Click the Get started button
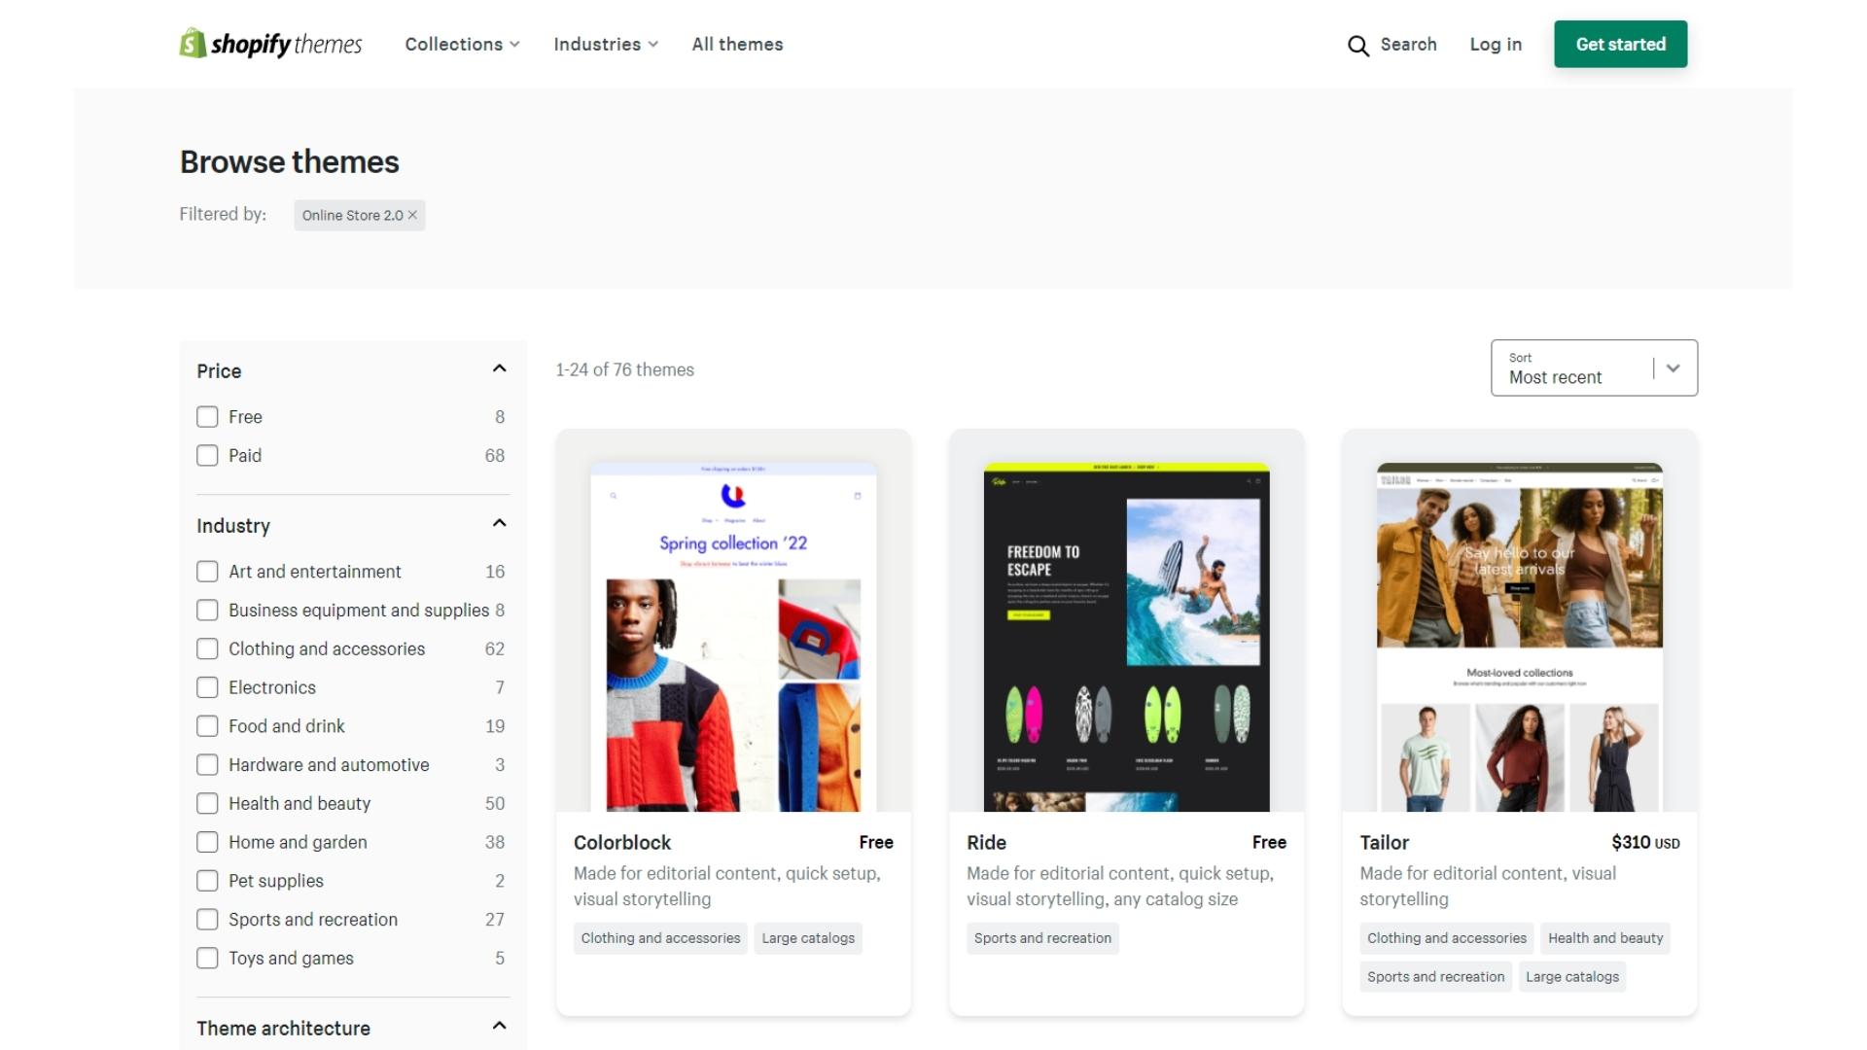This screenshot has width=1867, height=1050. [1620, 44]
